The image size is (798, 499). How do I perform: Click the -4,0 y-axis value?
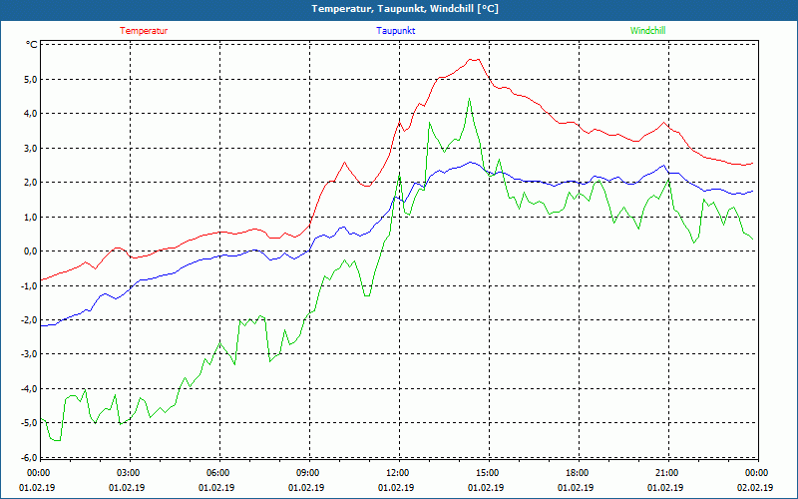click(x=28, y=388)
